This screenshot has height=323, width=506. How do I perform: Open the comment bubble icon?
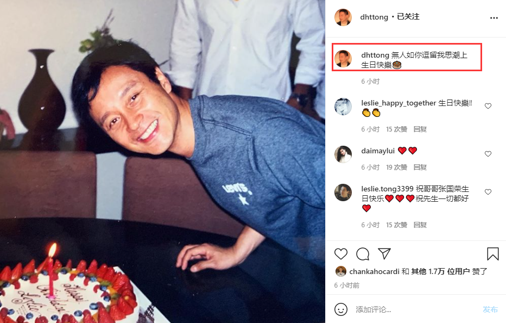363,254
